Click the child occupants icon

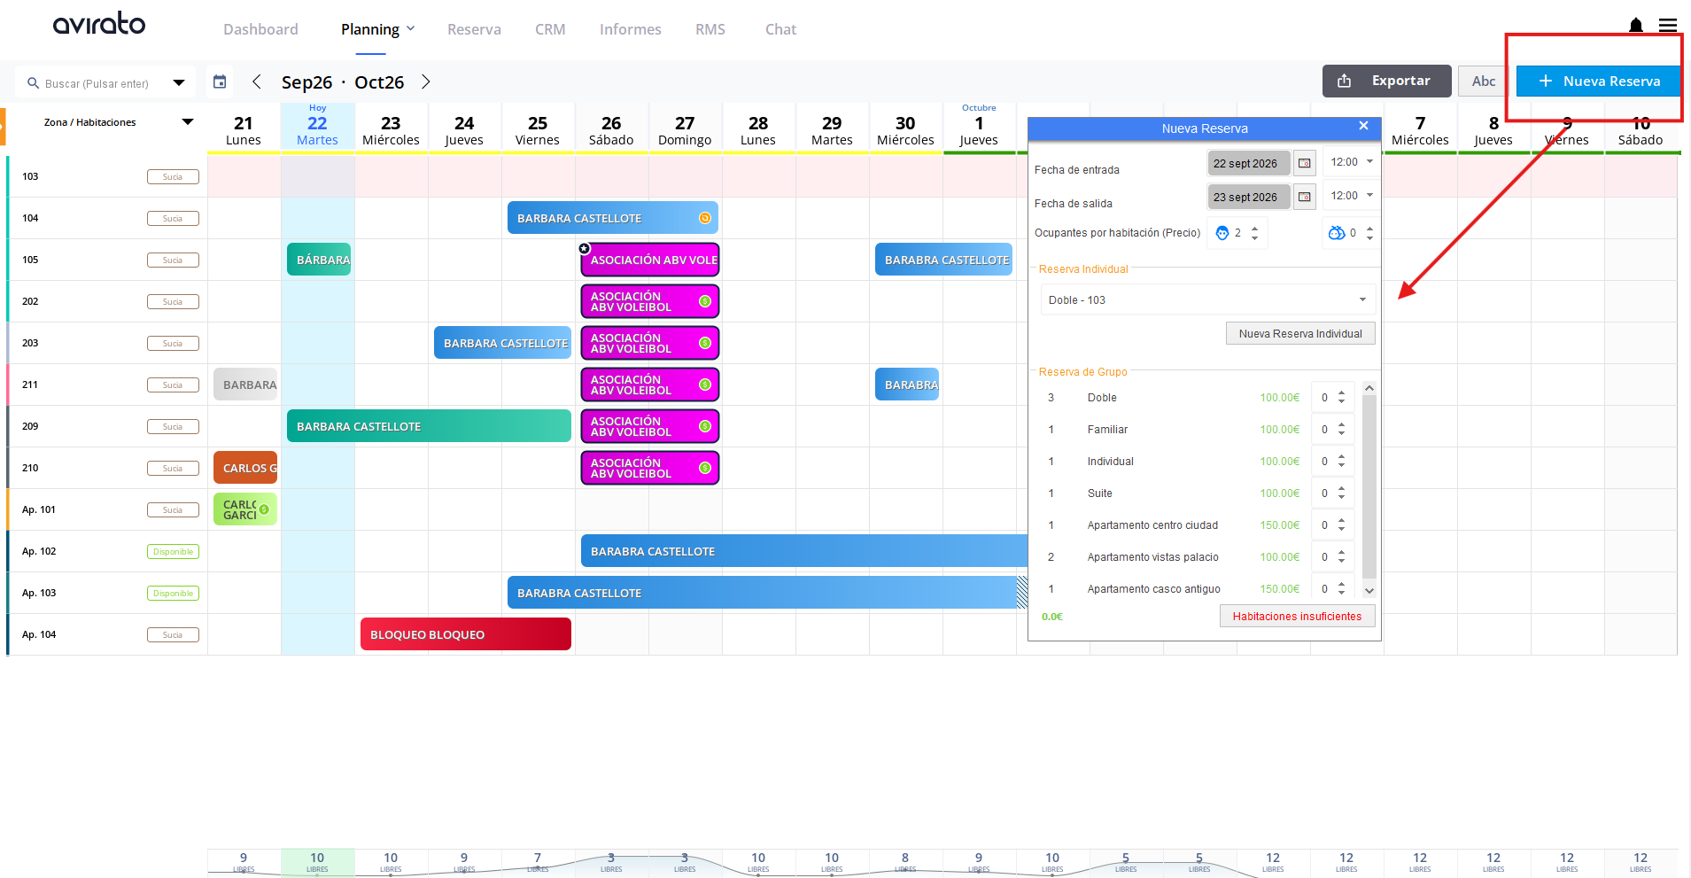(1337, 233)
